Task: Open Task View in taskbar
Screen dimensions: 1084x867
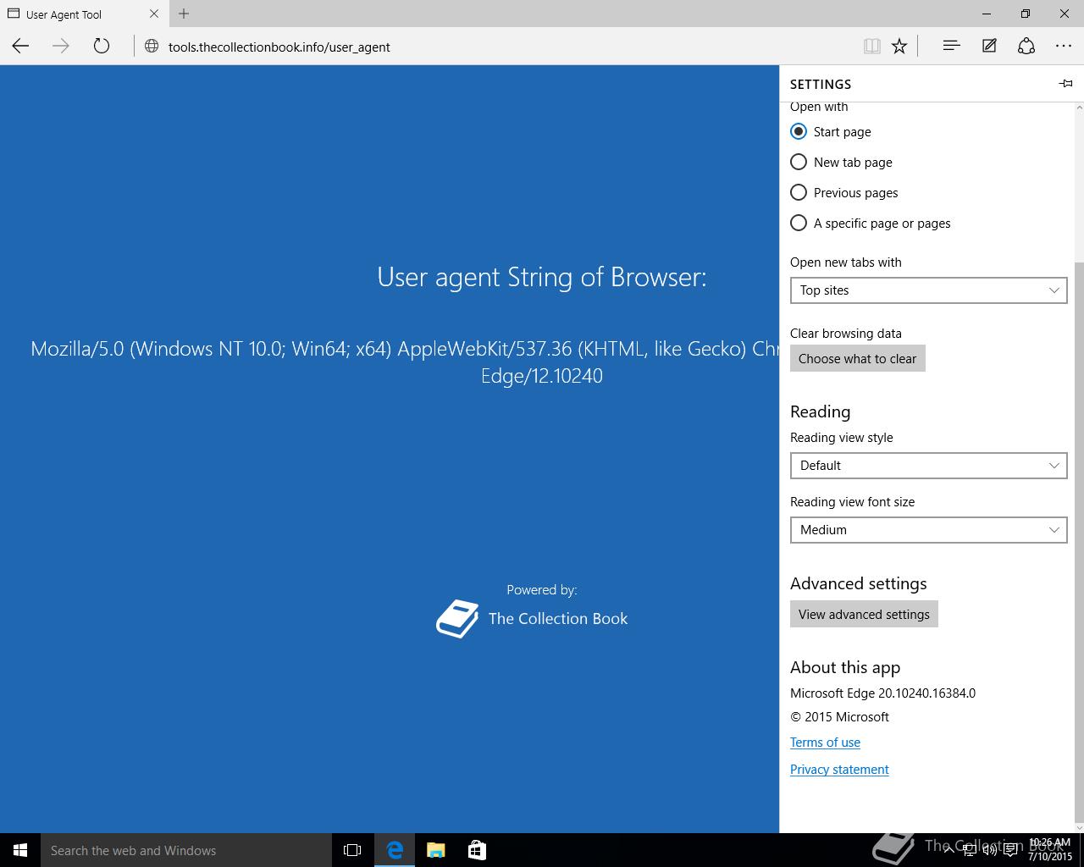Action: pyautogui.click(x=352, y=850)
